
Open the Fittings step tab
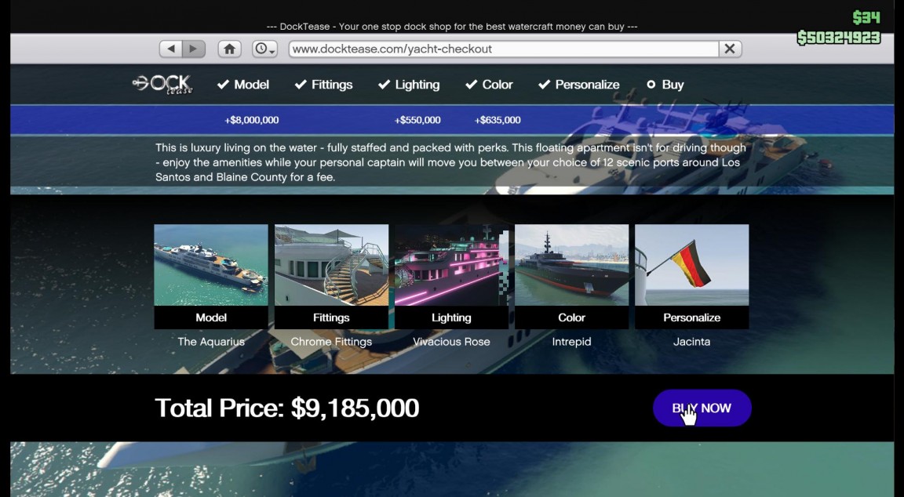[323, 85]
